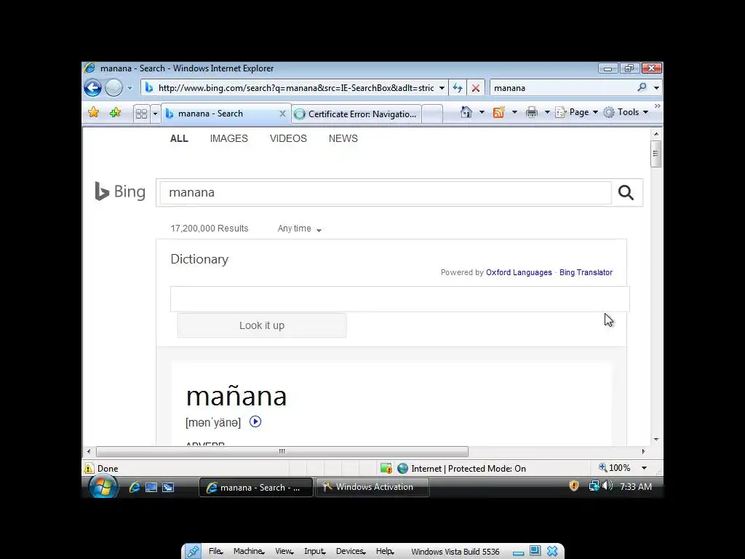Close the manana - Search tab

(x=282, y=114)
